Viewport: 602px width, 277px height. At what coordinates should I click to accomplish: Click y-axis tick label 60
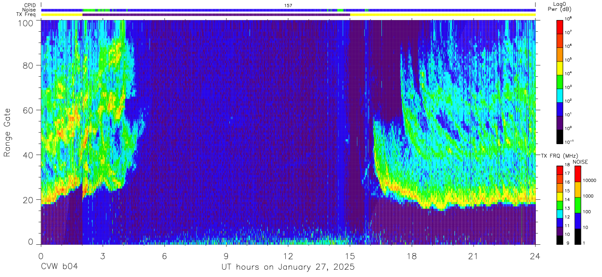(29, 110)
